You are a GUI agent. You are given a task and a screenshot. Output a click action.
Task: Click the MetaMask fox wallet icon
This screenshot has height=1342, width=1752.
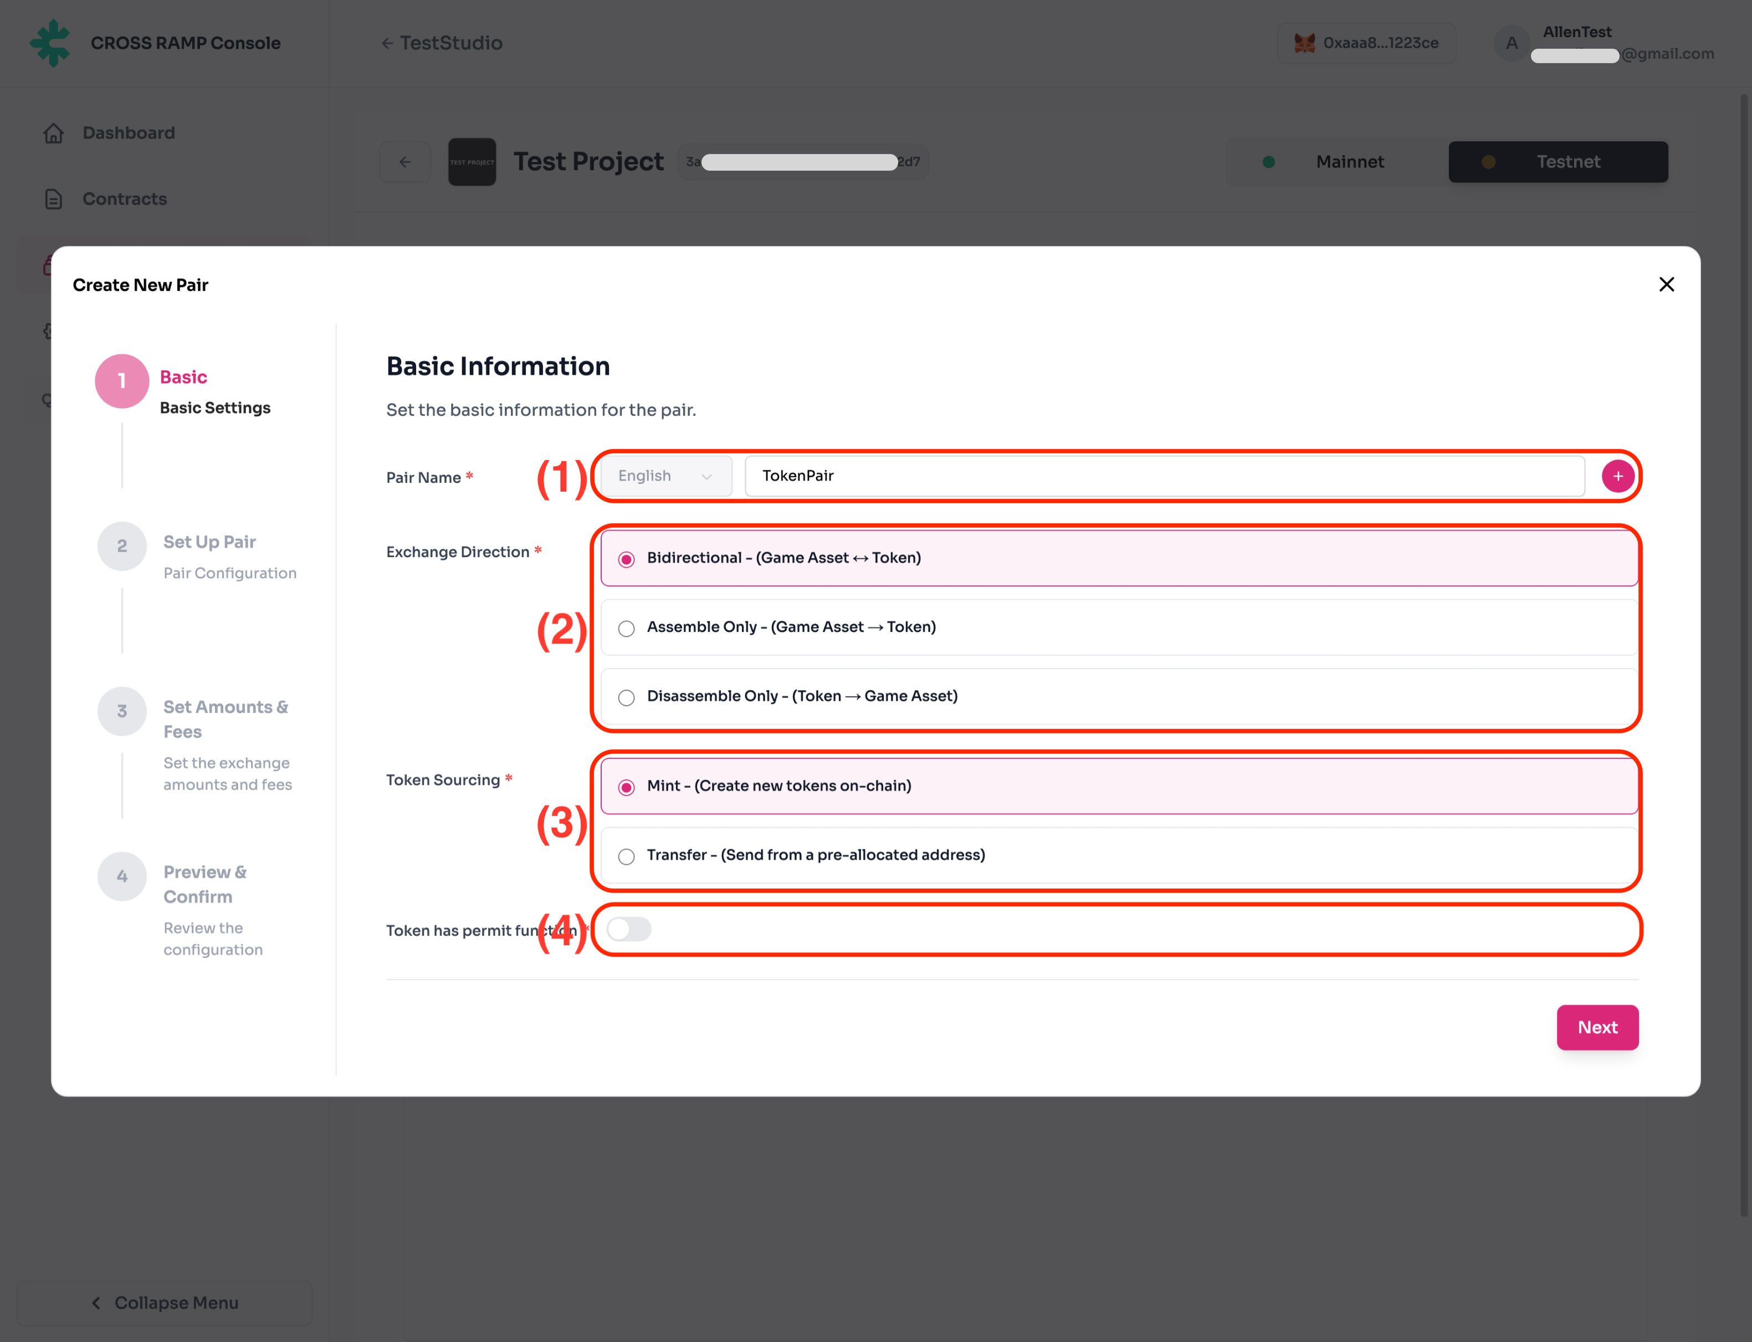tap(1304, 43)
